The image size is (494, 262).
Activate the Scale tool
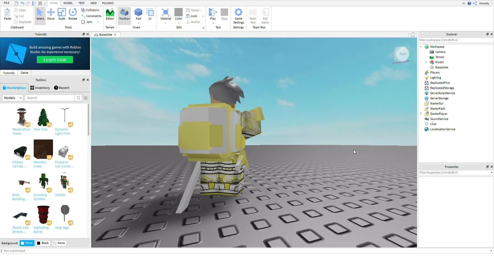61,14
